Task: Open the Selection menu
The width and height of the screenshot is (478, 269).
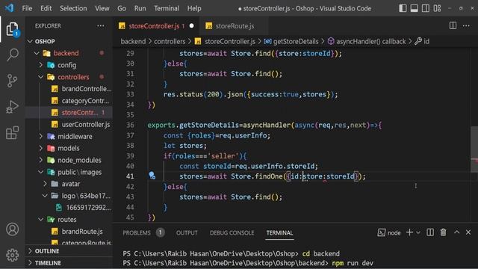Action: point(73,8)
